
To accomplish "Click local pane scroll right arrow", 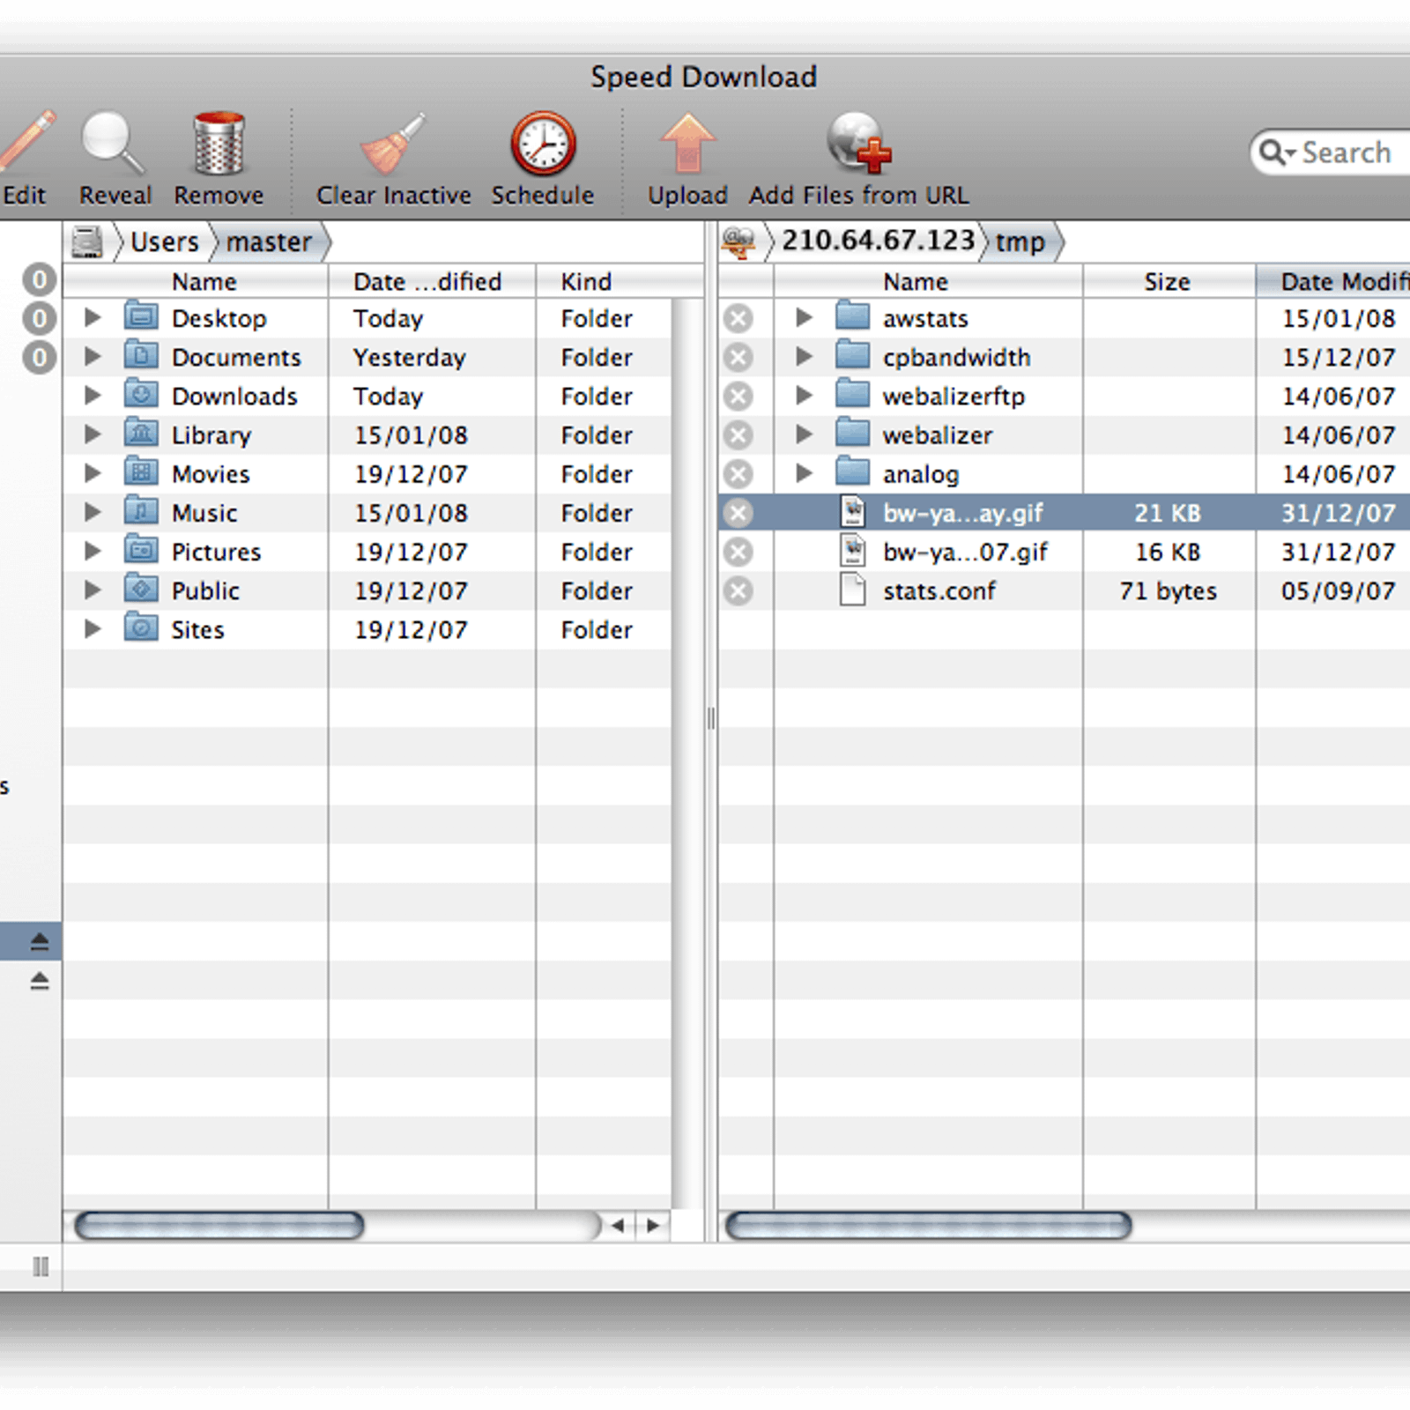I will point(652,1225).
